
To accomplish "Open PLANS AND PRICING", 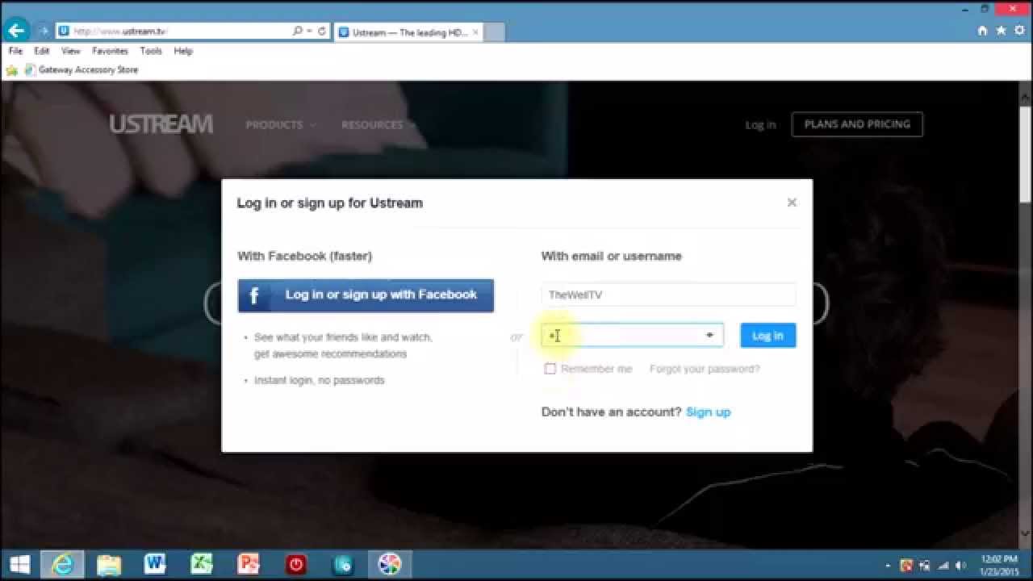I will [x=857, y=124].
